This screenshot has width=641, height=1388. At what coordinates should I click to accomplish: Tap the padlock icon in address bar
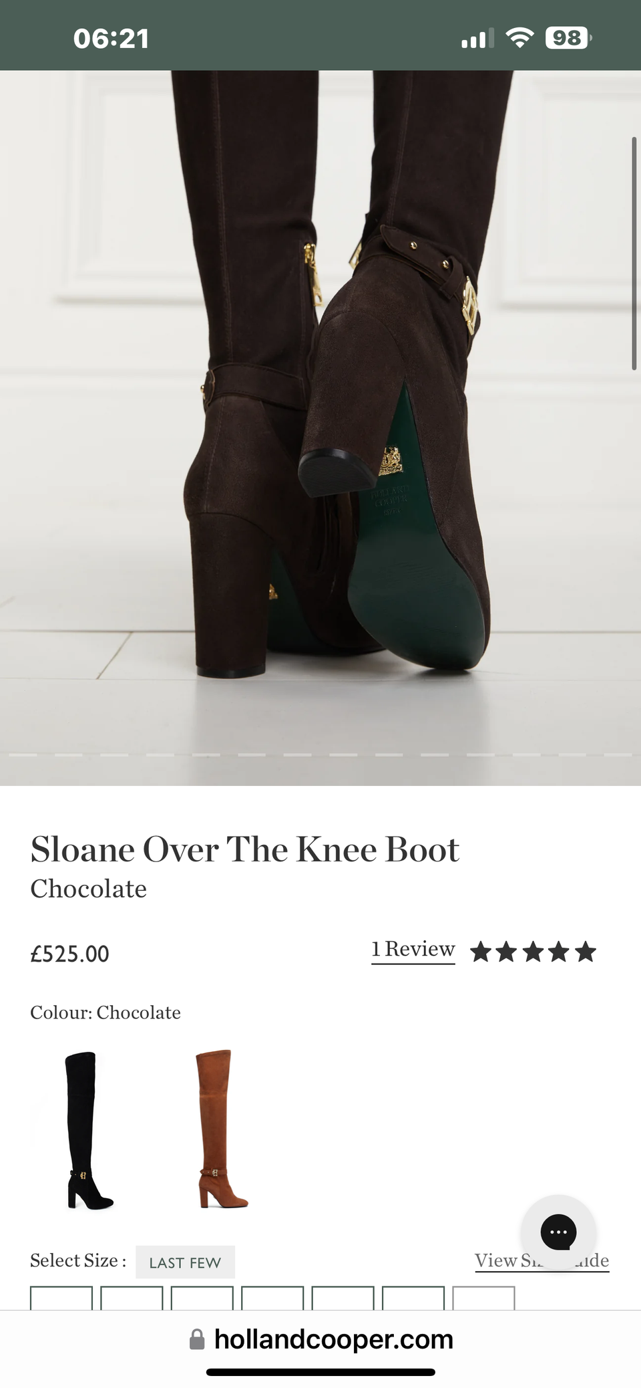[197, 1339]
